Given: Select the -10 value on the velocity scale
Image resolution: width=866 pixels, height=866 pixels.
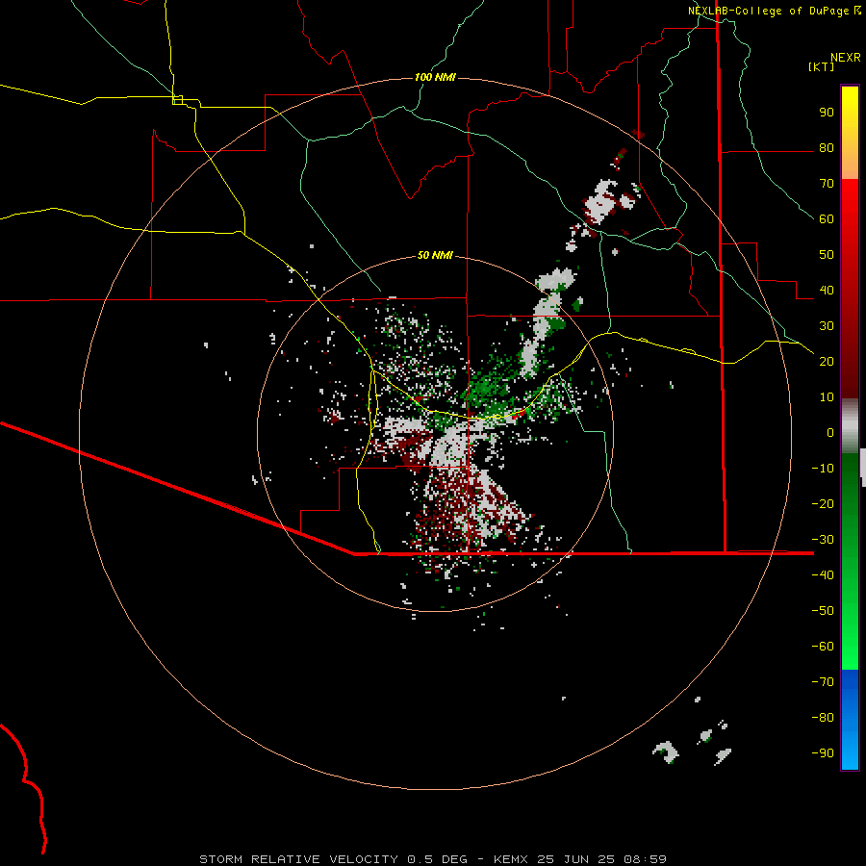Looking at the screenshot, I should point(823,469).
